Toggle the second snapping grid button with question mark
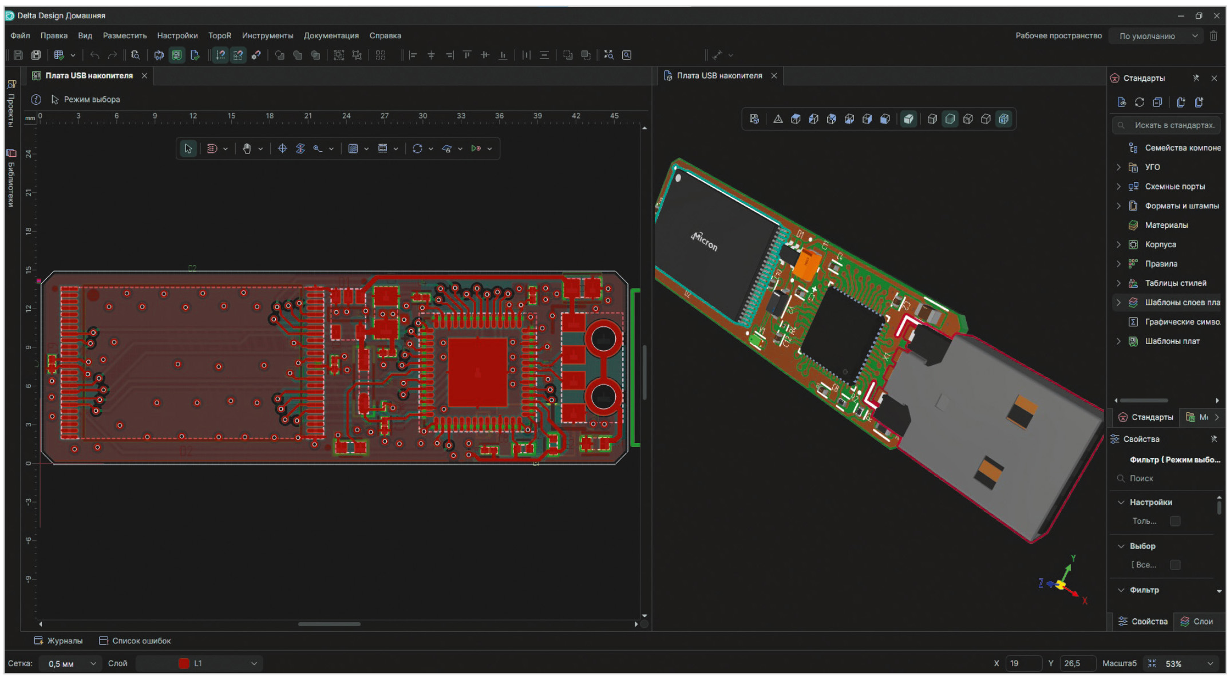1230x676 pixels. 238,55
